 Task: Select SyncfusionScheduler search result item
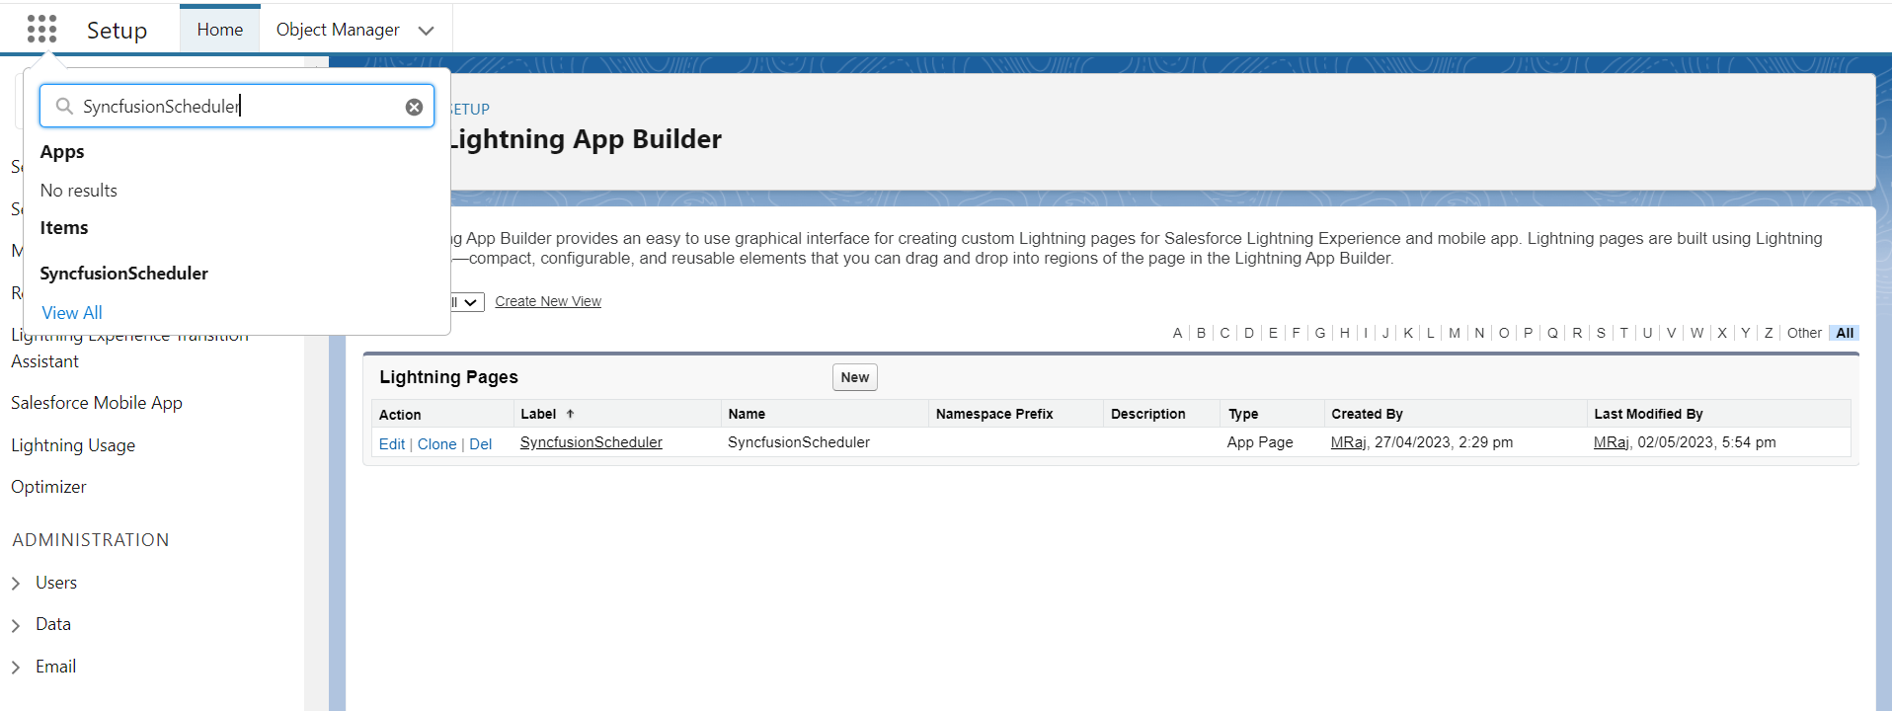[x=124, y=274]
